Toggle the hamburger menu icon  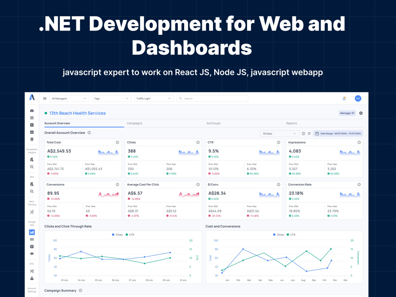[45, 99]
